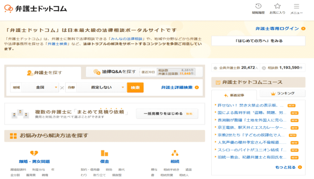Open news 人気声優の櫻井孝宏さん article
Image resolution: width=314 pixels, height=179 pixels.
click(252, 142)
